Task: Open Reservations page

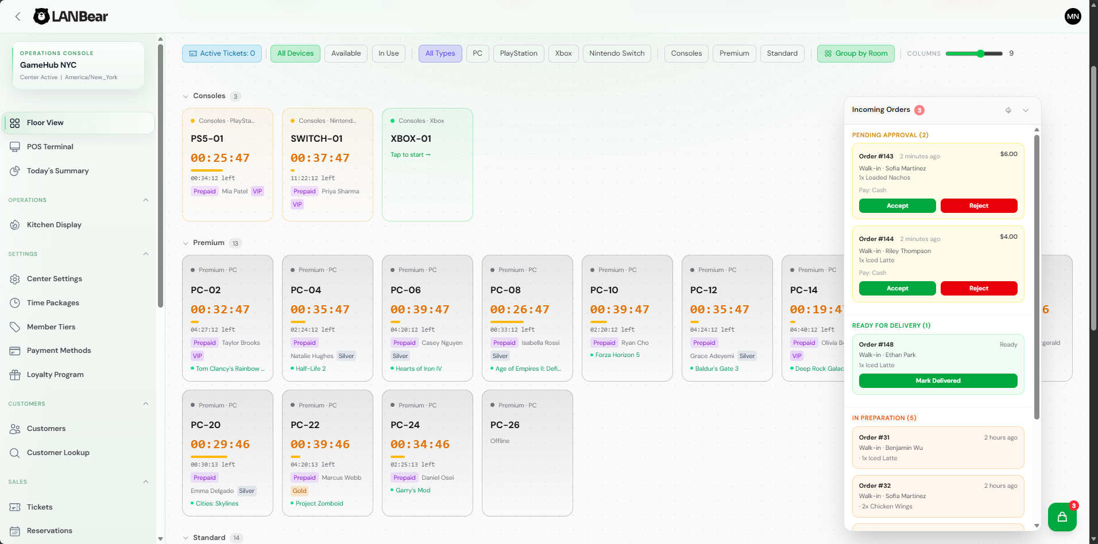Action: point(79,531)
